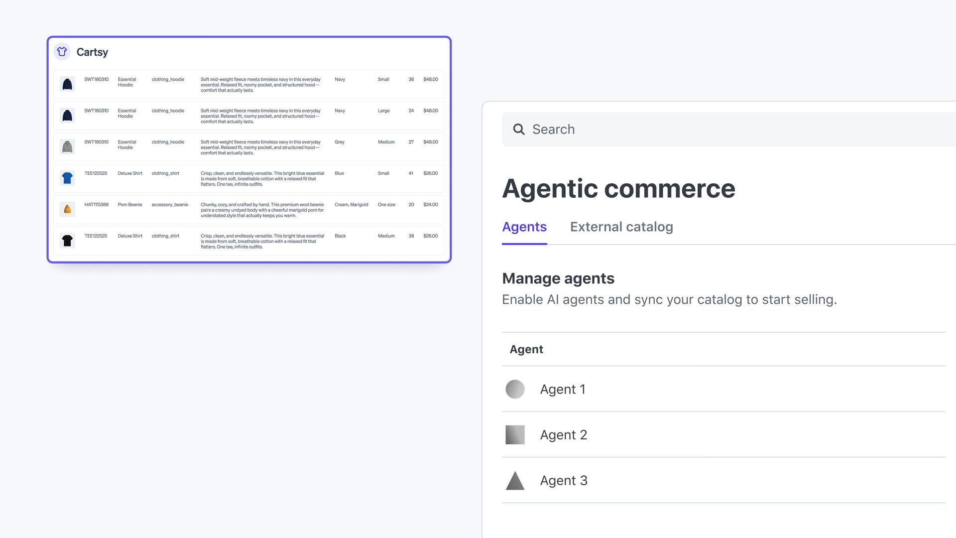Click the grey hoodie product thumbnail
The image size is (956, 538).
(67, 147)
